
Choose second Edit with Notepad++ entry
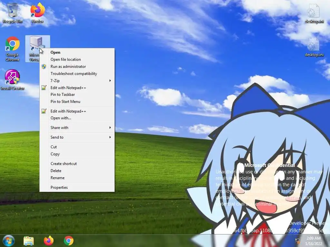point(77,111)
